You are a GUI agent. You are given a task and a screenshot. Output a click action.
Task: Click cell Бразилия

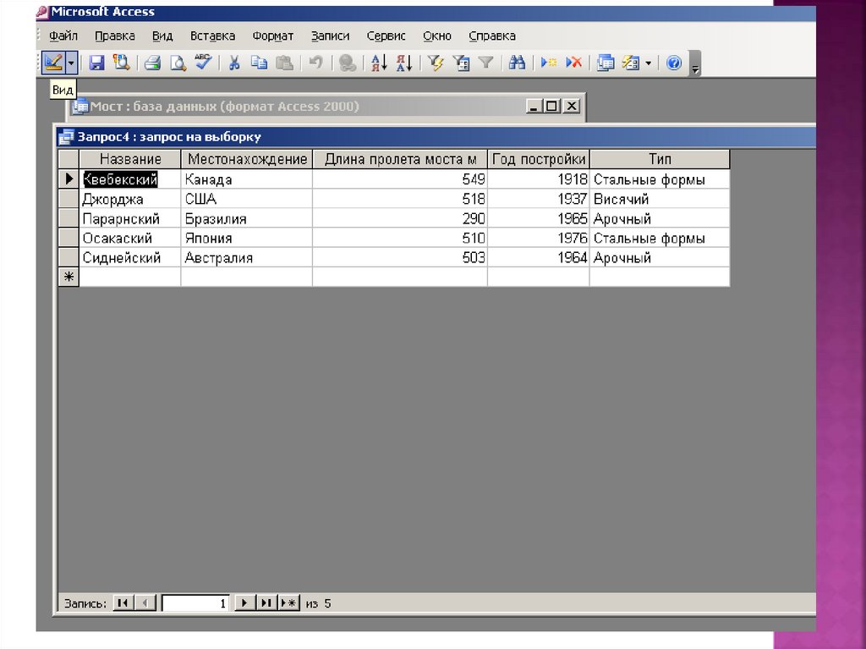click(x=247, y=218)
